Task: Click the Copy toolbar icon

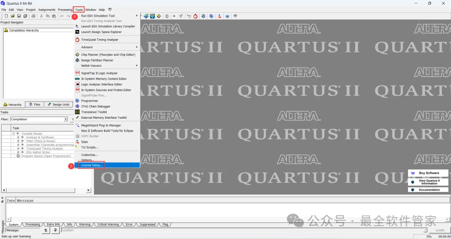Action: [48, 16]
